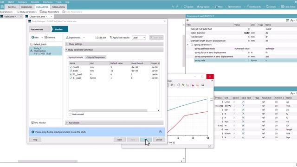Go to the Parameters step in Study Manager
The height and width of the screenshot is (167, 297).
(x=40, y=29)
